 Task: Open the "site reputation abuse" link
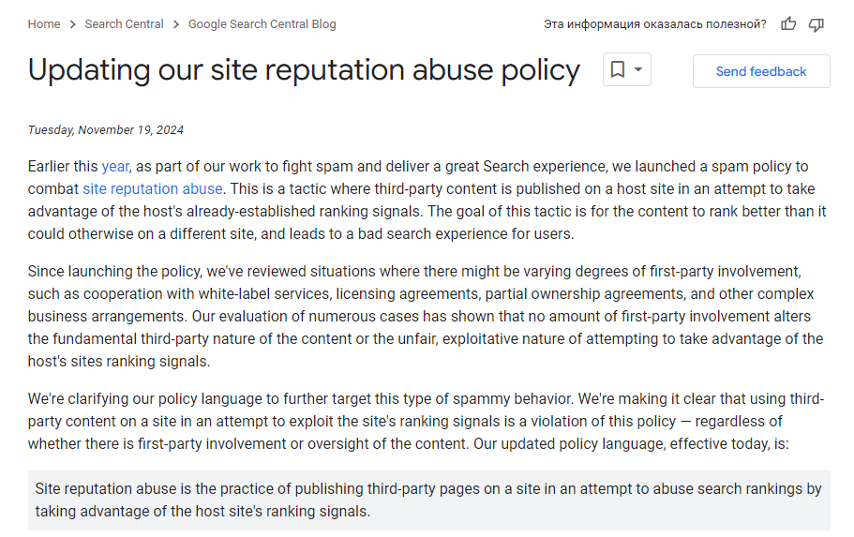[x=152, y=189]
